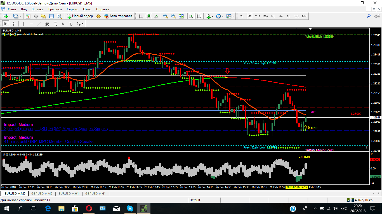
Task: Switch timeframe to H1
Action: pyautogui.click(x=273, y=16)
